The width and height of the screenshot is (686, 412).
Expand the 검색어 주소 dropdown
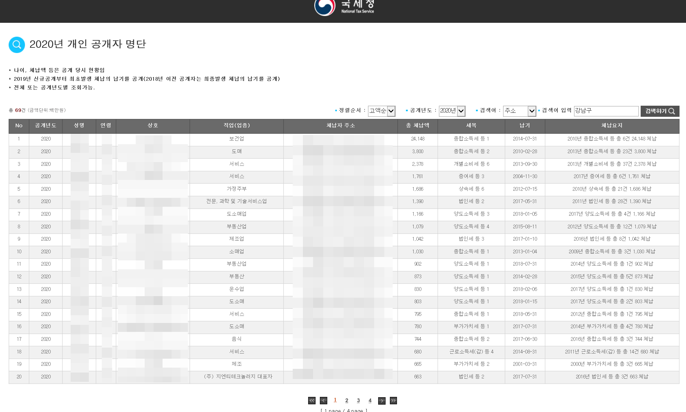(x=519, y=111)
